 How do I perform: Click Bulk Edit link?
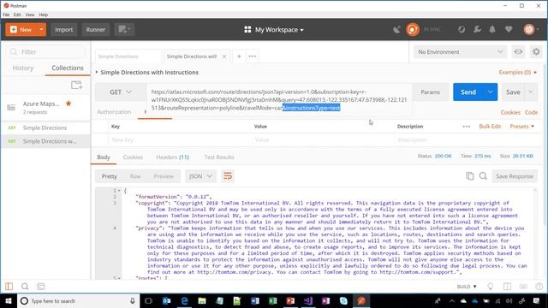[x=490, y=127]
